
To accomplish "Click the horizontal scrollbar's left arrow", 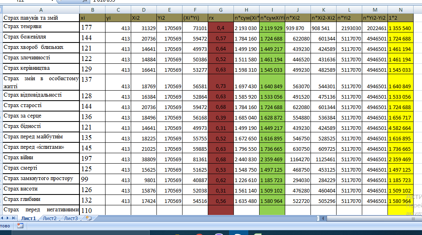I will click(323, 218).
